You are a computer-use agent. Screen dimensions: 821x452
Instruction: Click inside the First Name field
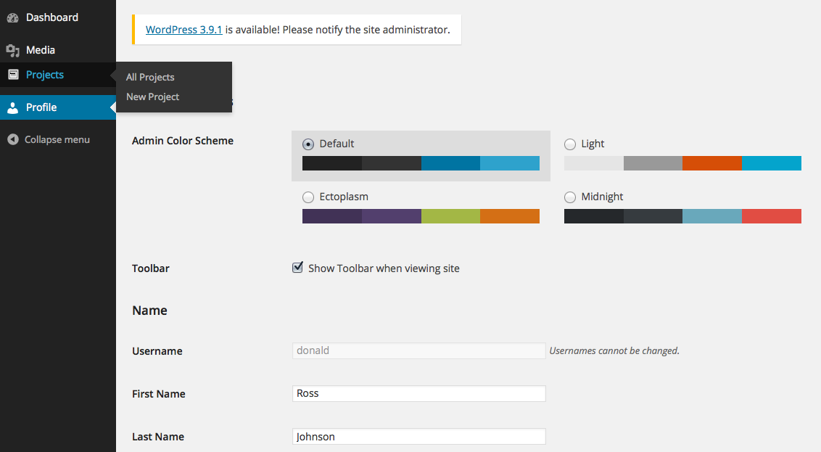418,393
